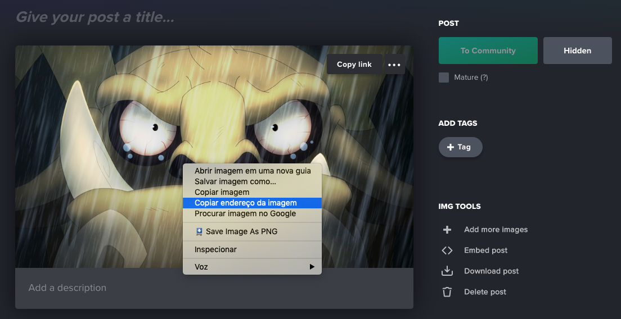Screen dimensions: 621x319
Task: Tick the Mature checkbox
Action: [x=444, y=78]
